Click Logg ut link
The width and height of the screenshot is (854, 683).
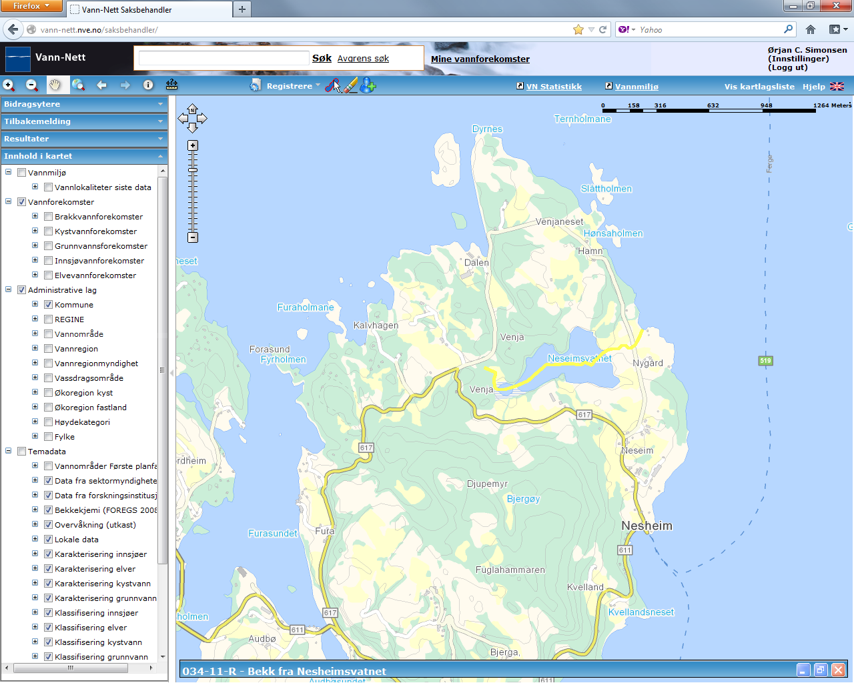[788, 67]
